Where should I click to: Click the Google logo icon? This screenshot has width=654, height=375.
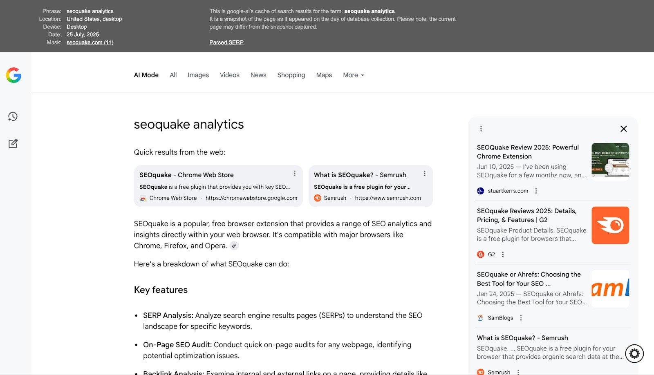pos(13,75)
